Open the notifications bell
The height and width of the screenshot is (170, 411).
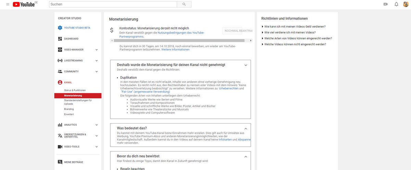click(x=396, y=4)
